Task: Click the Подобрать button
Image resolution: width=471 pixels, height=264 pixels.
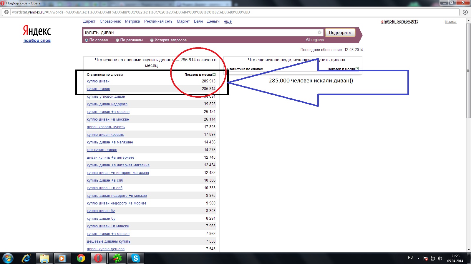Action: click(x=340, y=33)
